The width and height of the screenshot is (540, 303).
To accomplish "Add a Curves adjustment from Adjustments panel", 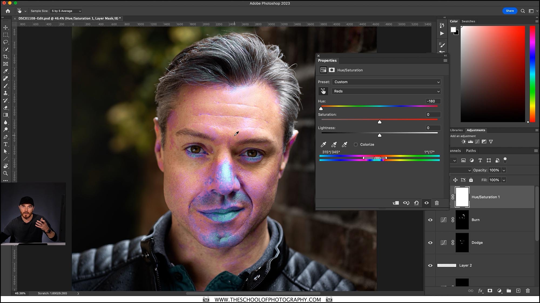I will pos(477,142).
